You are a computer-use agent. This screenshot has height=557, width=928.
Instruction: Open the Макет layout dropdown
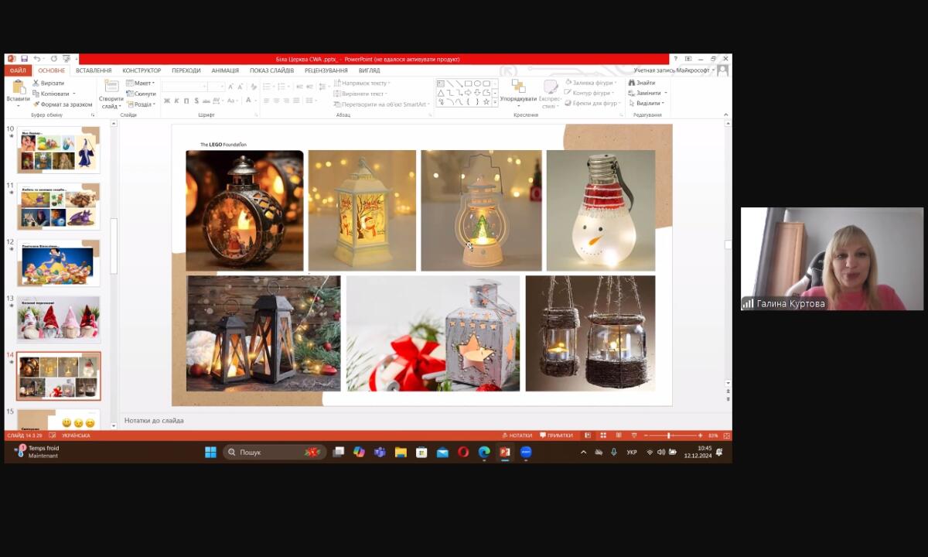point(141,83)
